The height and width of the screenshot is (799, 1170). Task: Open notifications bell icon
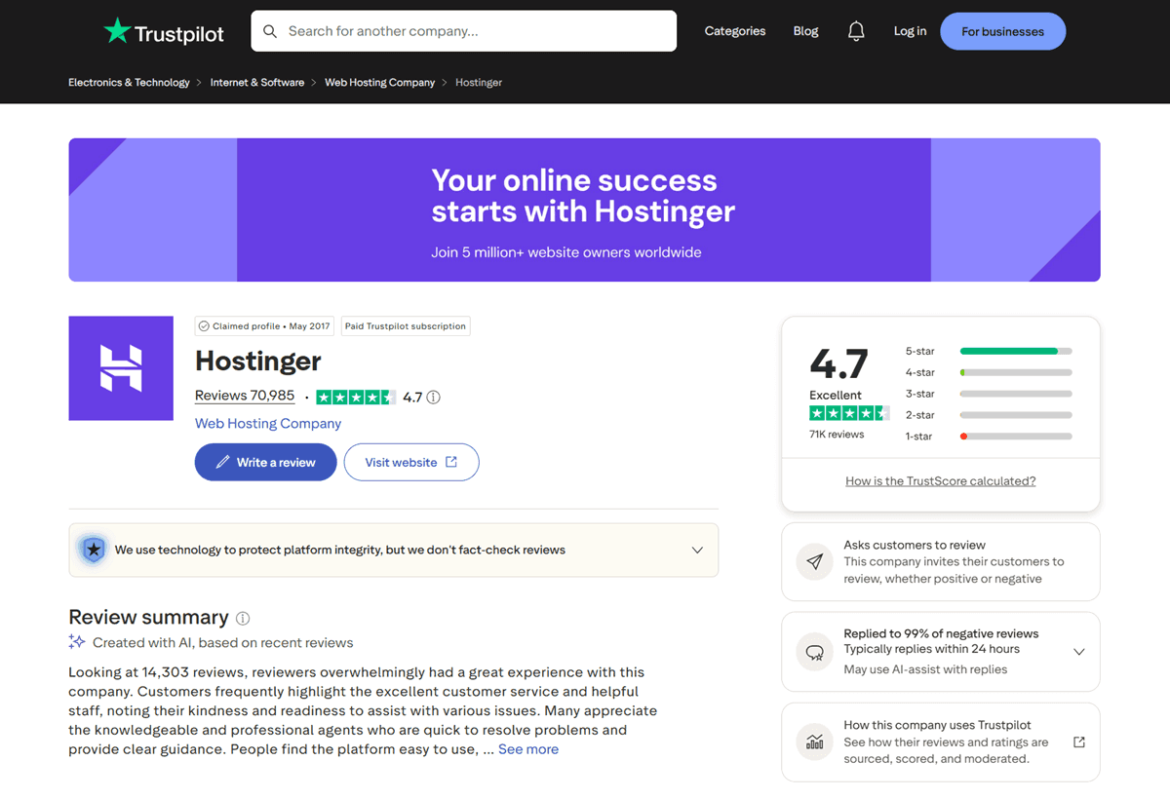point(856,31)
